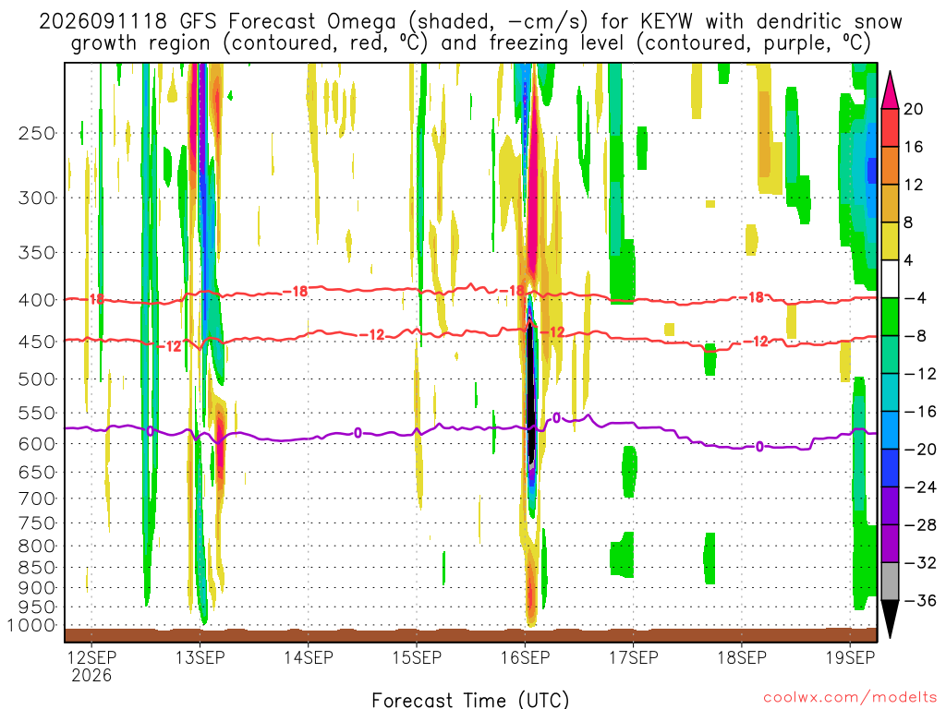Click the orange swatch between 12 and 16

tap(891, 166)
